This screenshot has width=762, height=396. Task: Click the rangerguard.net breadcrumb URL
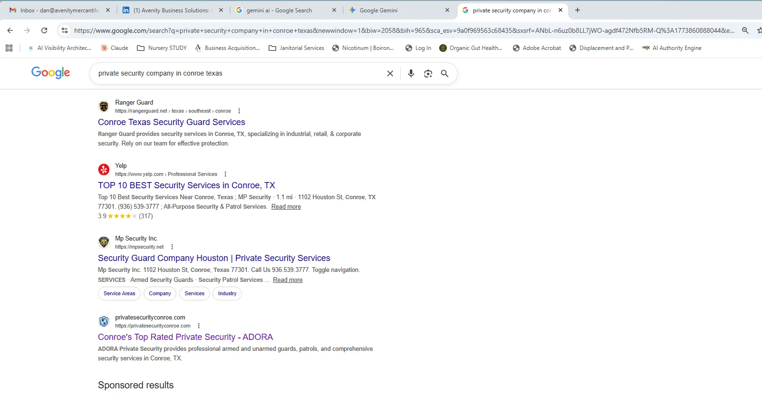click(x=173, y=111)
